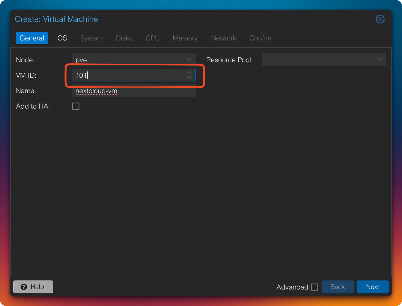Click the Name field containing nextcloud-vm
This screenshot has height=306, width=402.
click(133, 91)
